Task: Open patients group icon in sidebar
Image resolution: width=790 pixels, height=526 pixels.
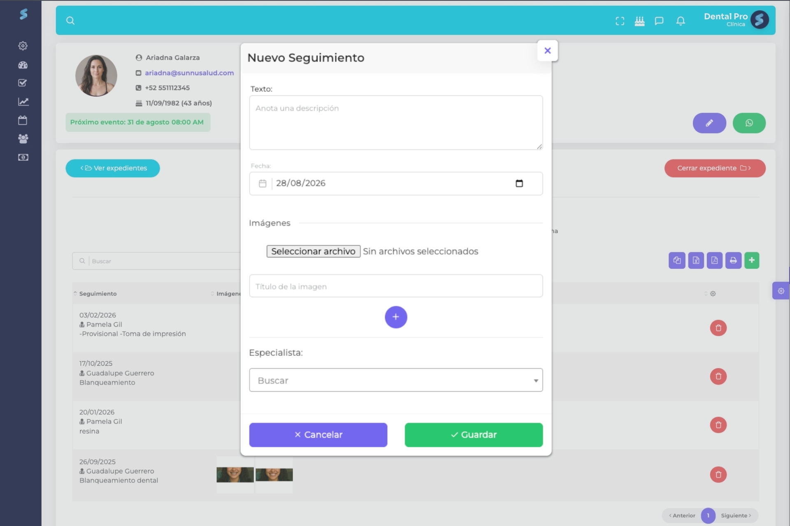Action: [23, 139]
